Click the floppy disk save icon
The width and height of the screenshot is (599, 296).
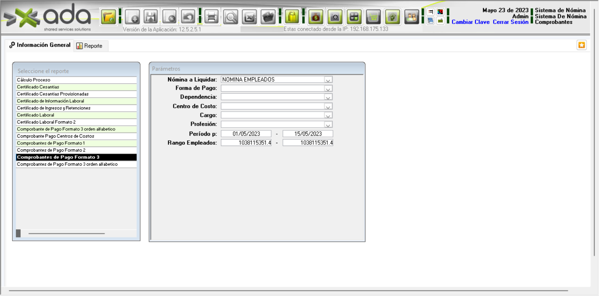click(x=151, y=17)
